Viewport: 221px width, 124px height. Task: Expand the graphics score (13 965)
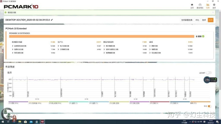pyautogui.click(x=150, y=46)
